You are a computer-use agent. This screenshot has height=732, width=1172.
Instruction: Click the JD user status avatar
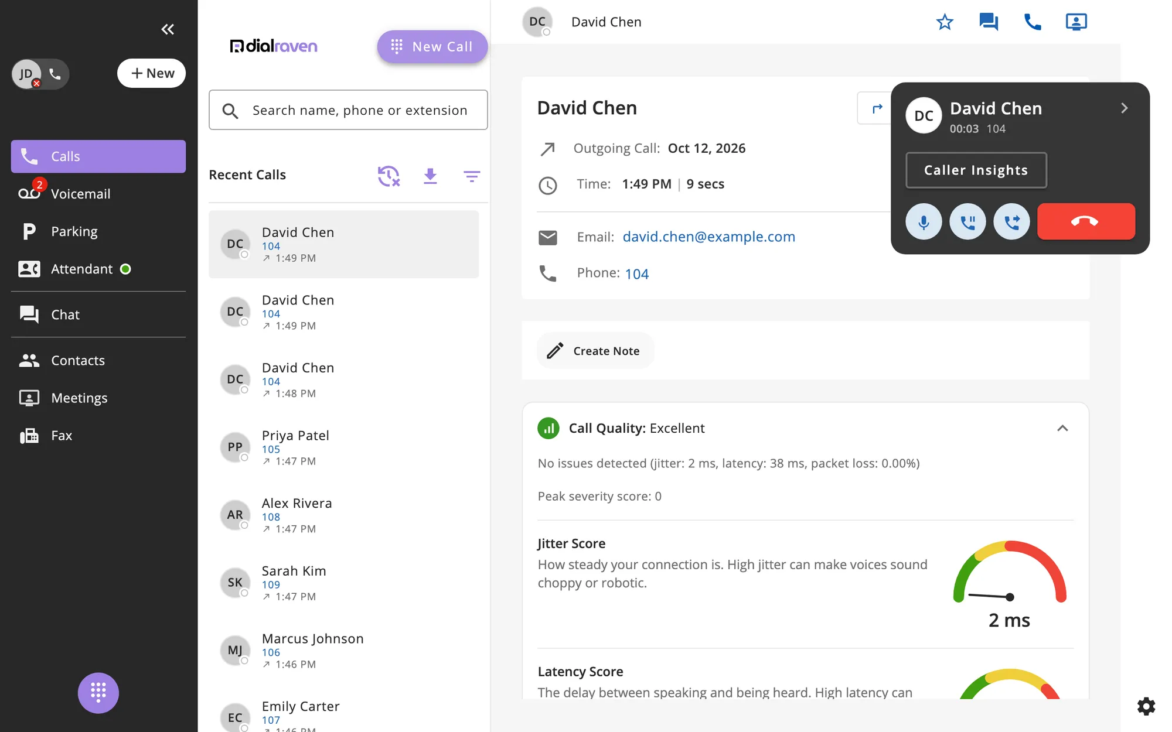click(26, 74)
